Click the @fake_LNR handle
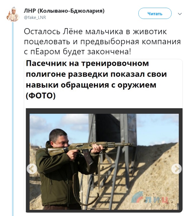The image size is (190, 216). (35, 18)
